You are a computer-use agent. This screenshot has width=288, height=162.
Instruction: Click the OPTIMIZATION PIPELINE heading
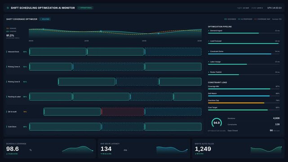pos(220,27)
